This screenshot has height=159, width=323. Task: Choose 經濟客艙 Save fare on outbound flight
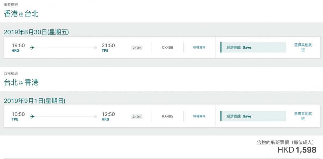coord(253,48)
